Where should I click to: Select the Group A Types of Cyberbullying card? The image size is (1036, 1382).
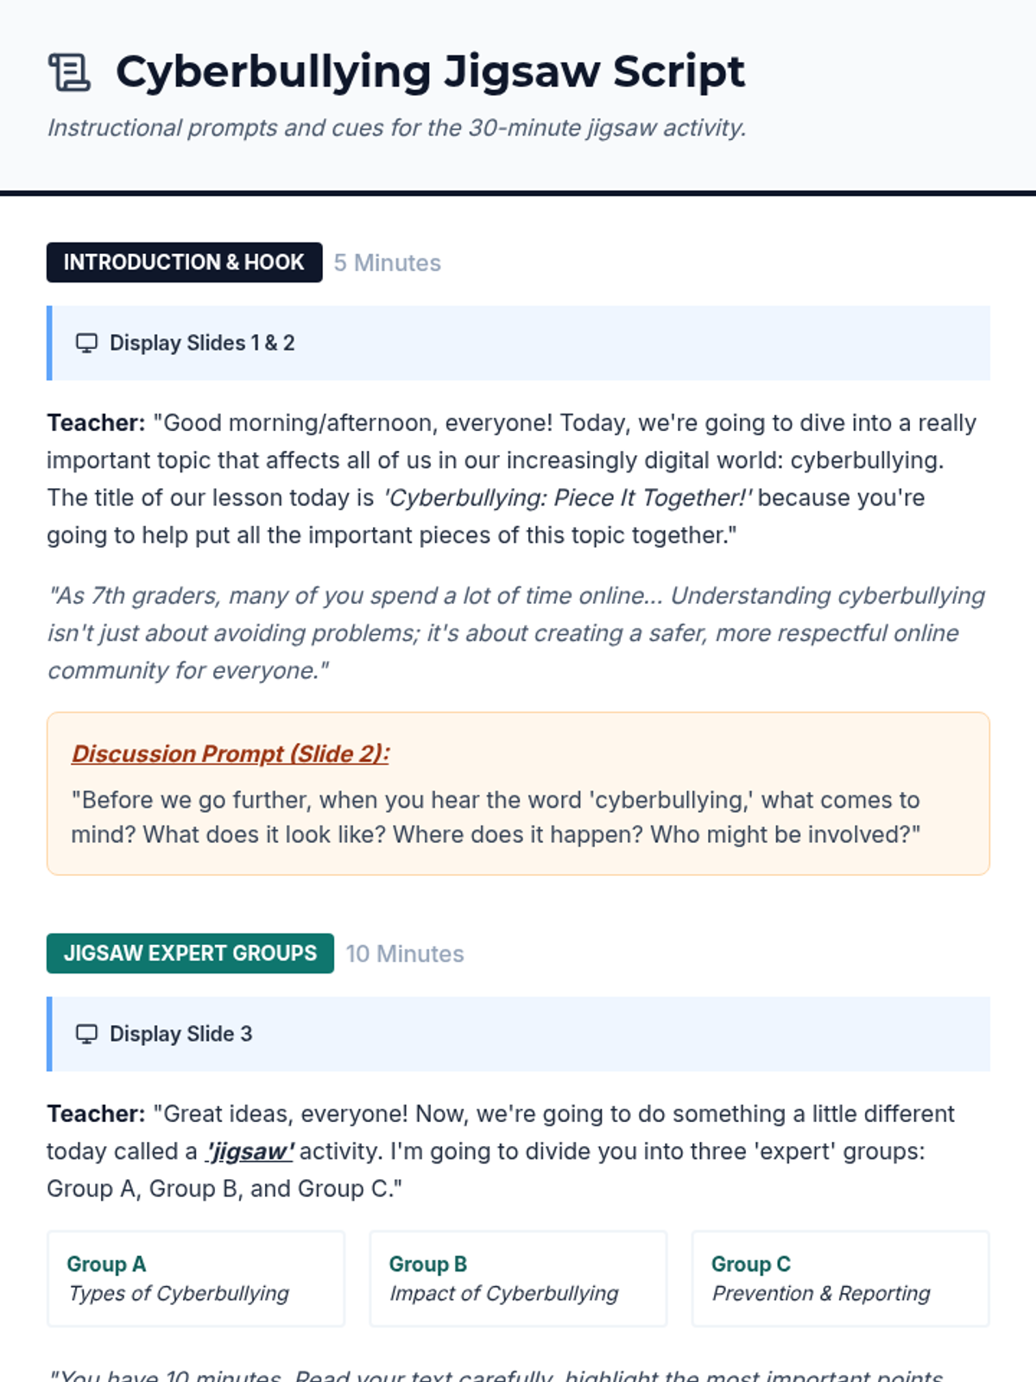click(x=196, y=1278)
